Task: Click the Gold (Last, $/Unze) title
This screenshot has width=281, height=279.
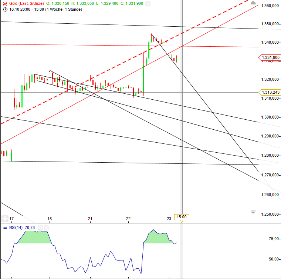Action: click(x=27, y=3)
